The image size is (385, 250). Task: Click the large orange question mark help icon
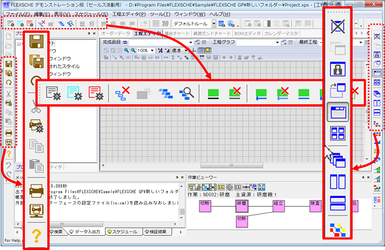(36, 235)
